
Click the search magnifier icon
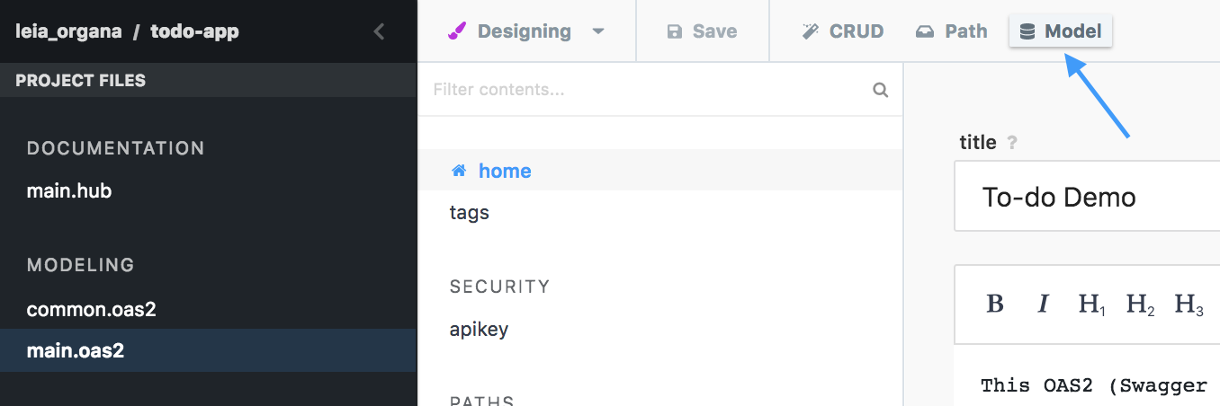click(881, 90)
